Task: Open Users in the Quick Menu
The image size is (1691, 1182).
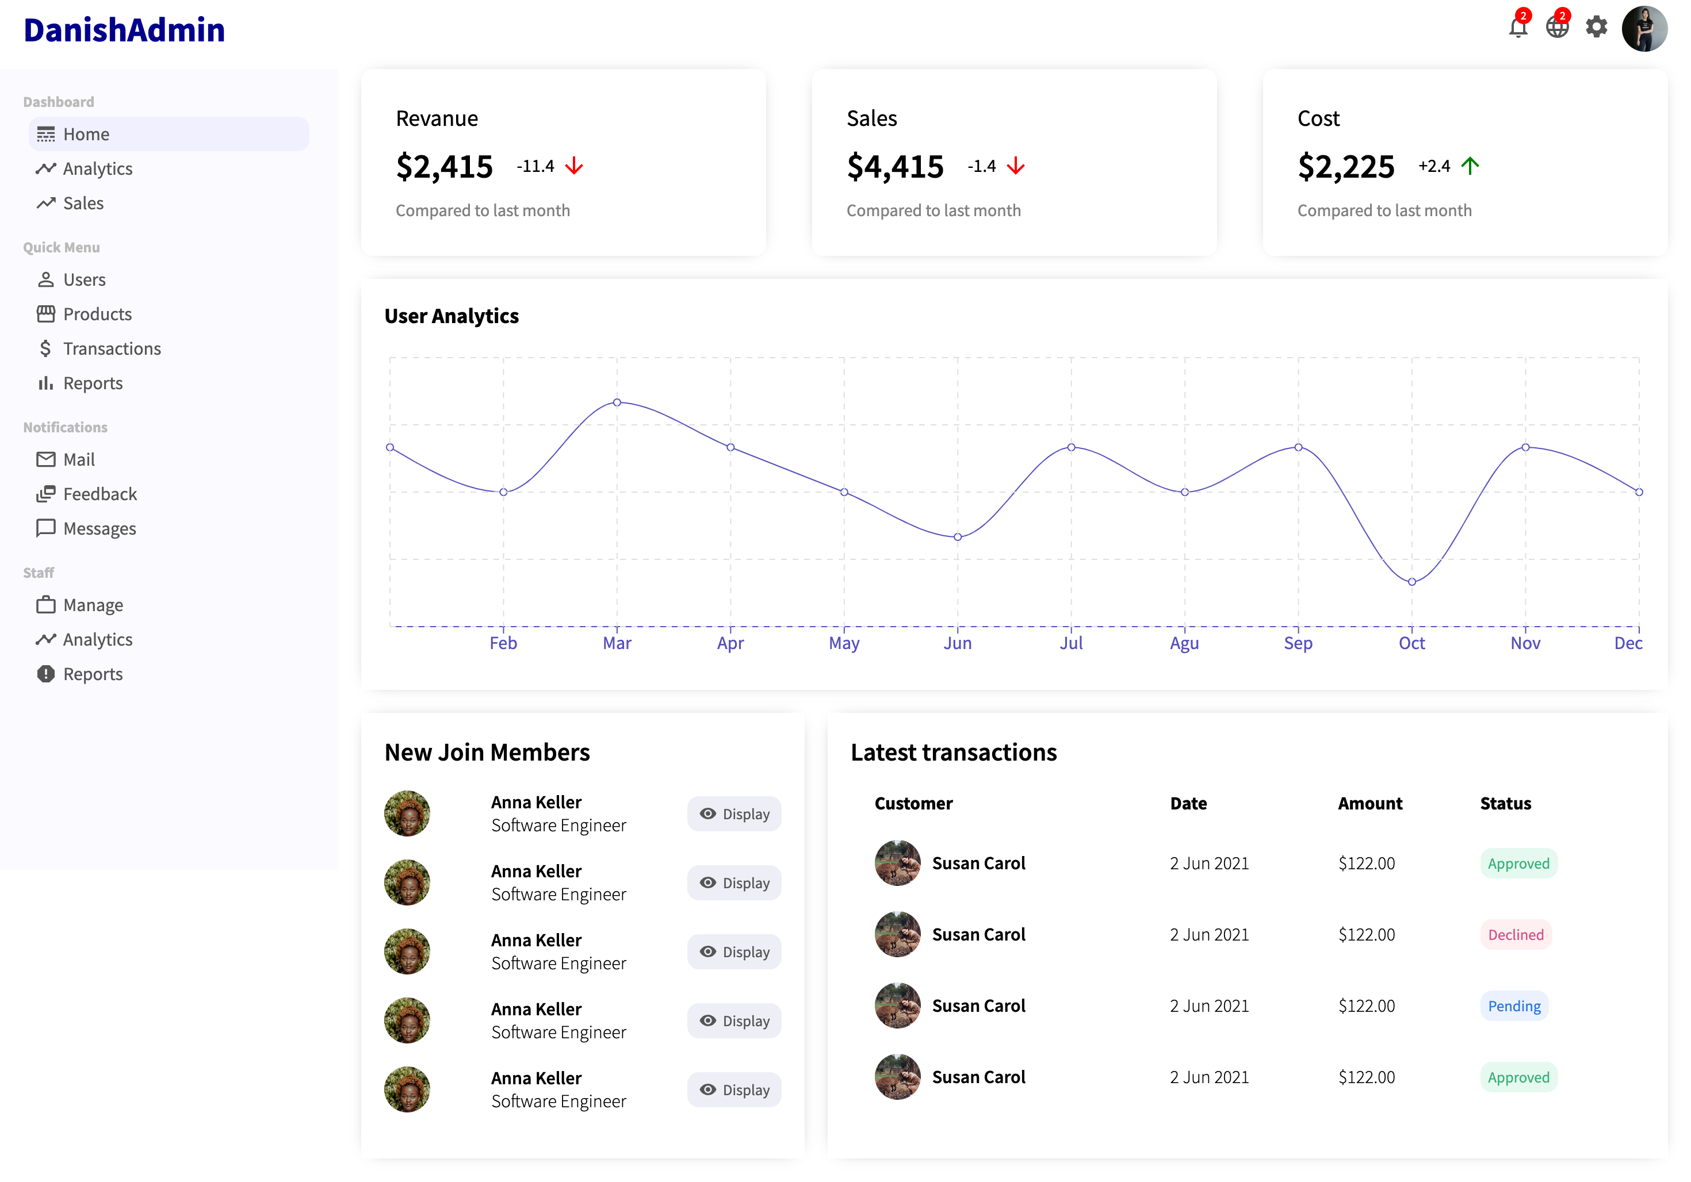Action: 84,279
